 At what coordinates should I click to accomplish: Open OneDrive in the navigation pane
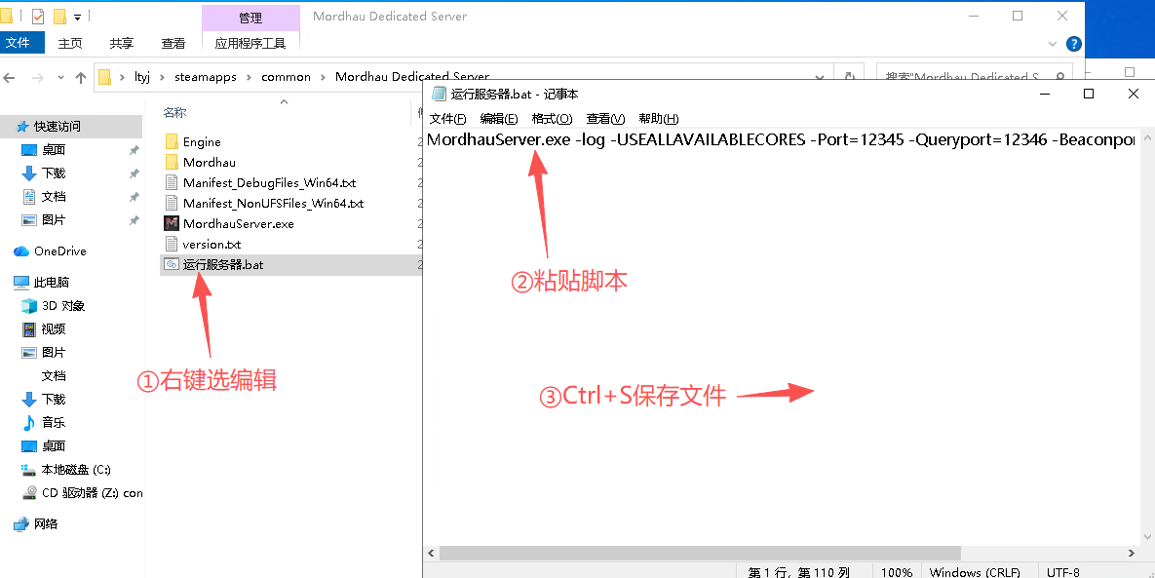59,251
